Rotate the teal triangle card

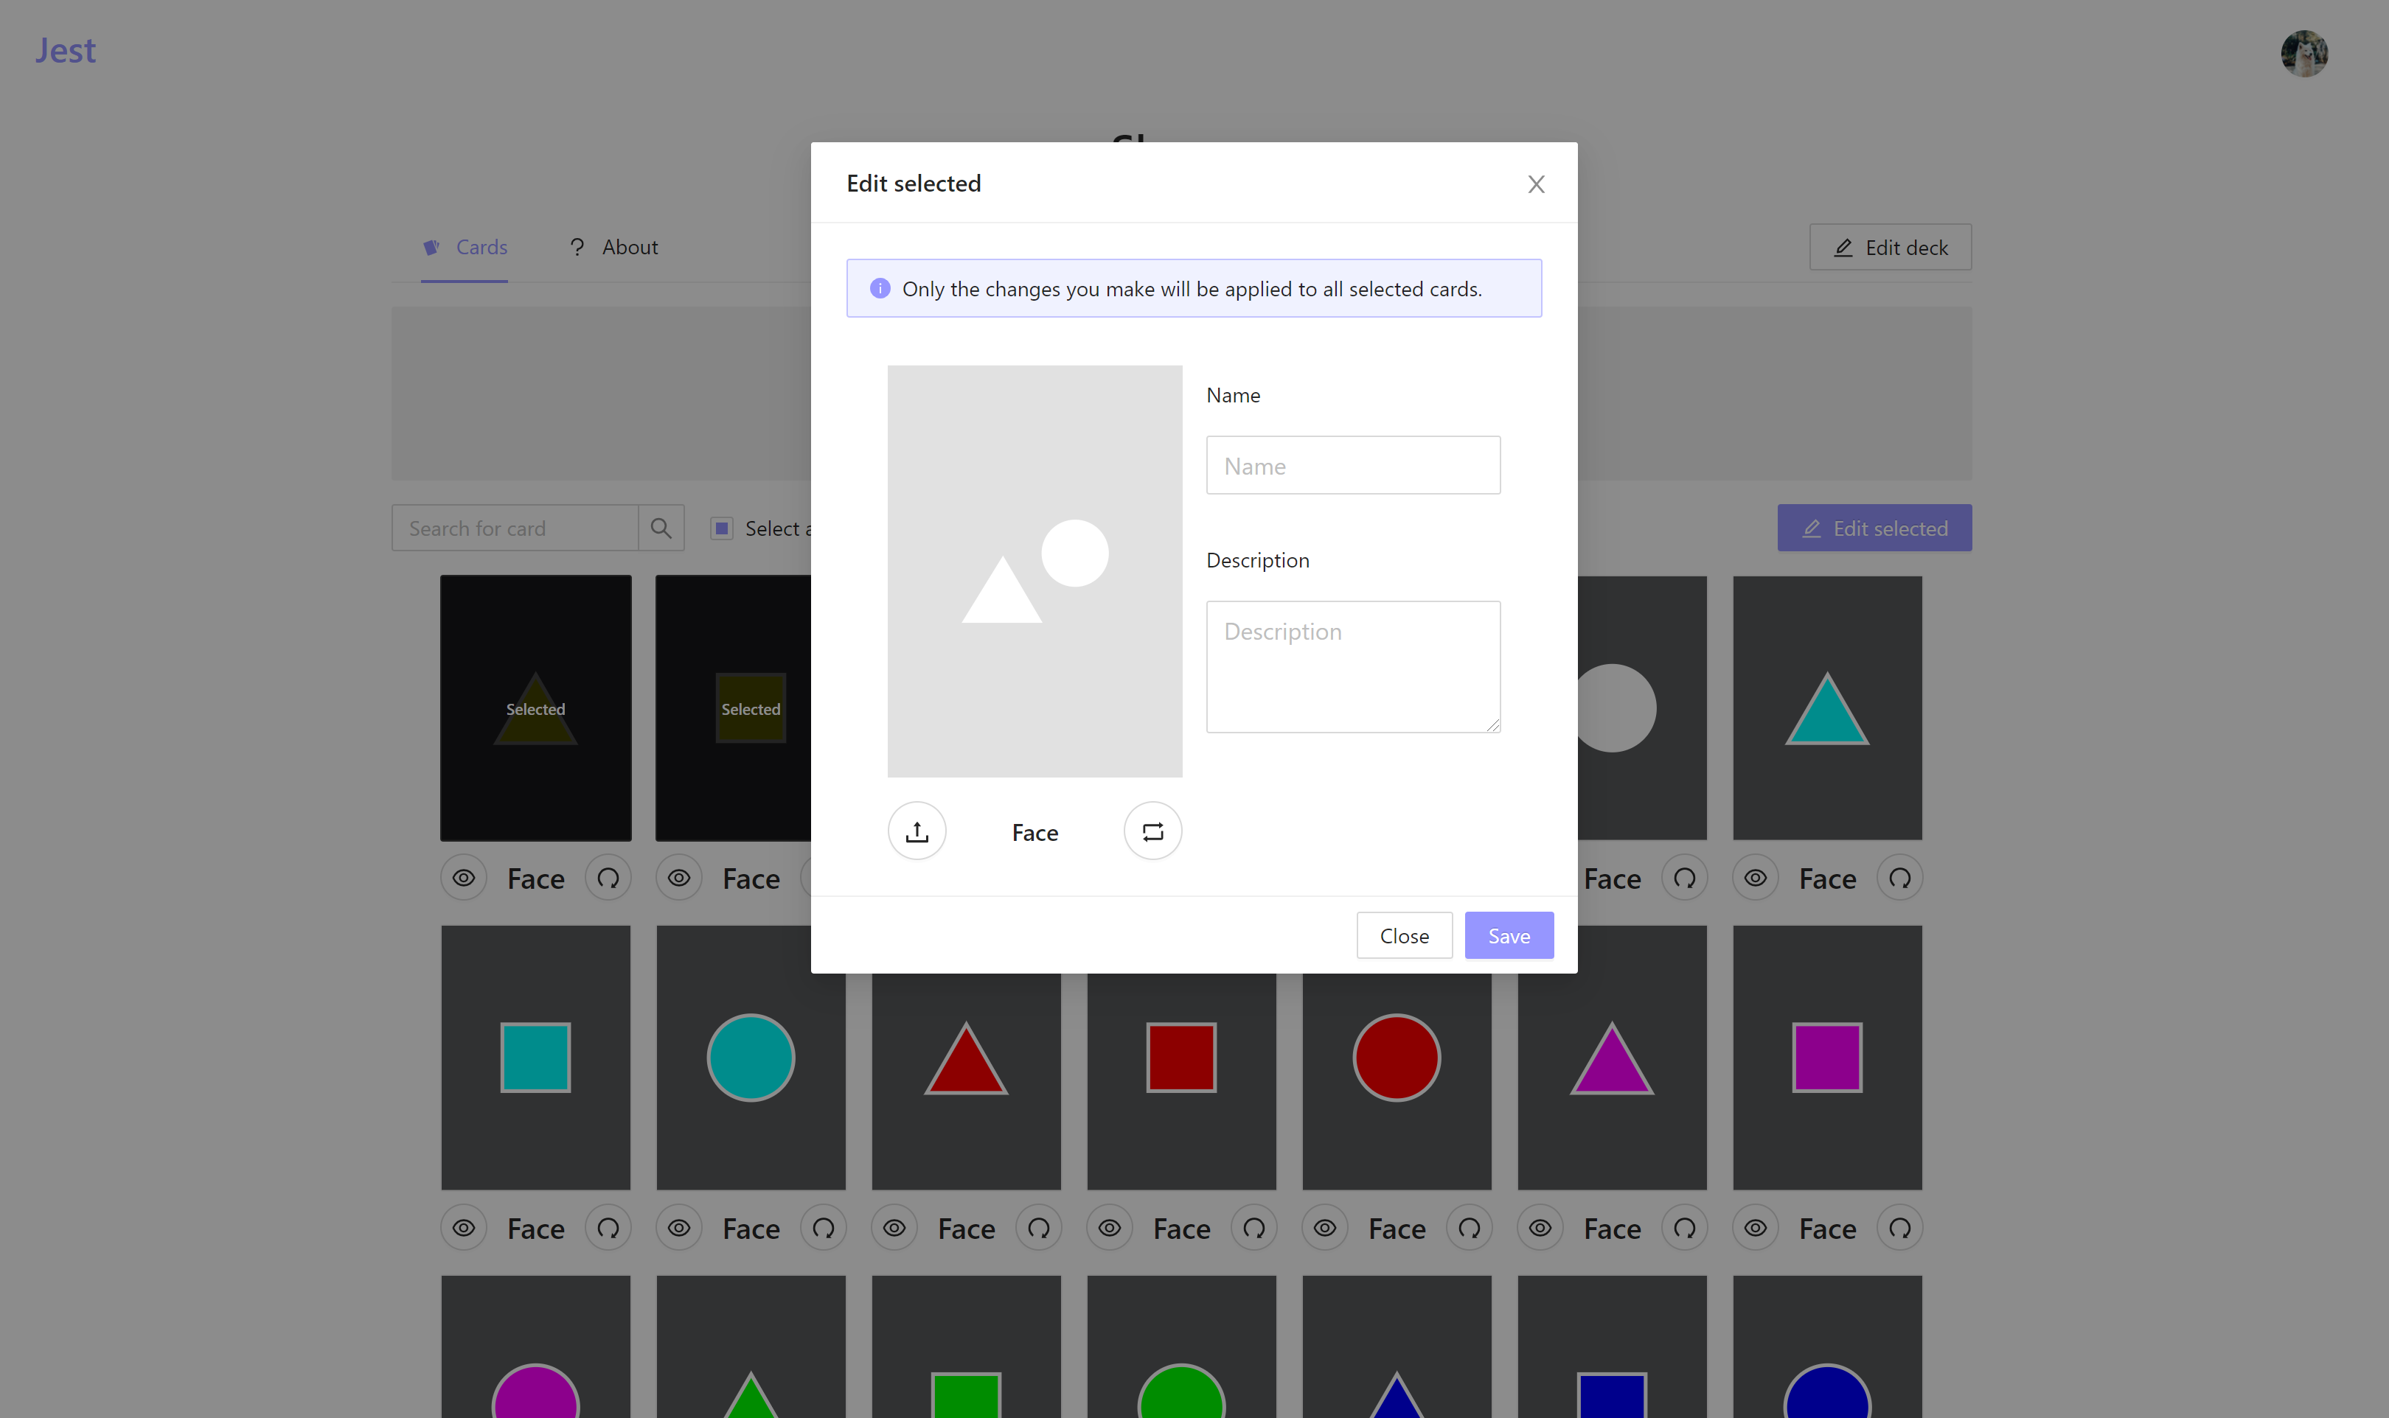click(1899, 878)
